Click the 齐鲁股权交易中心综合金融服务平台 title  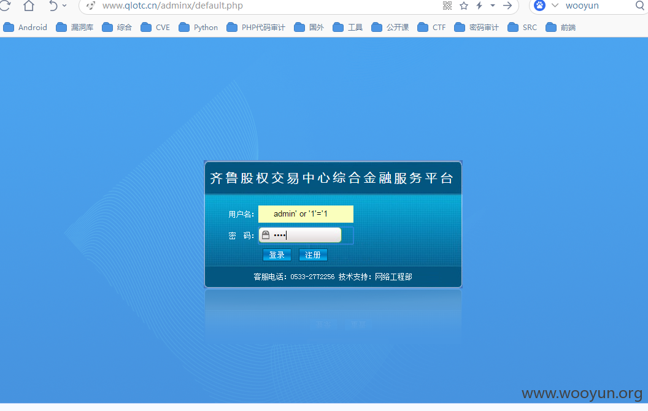(x=332, y=178)
